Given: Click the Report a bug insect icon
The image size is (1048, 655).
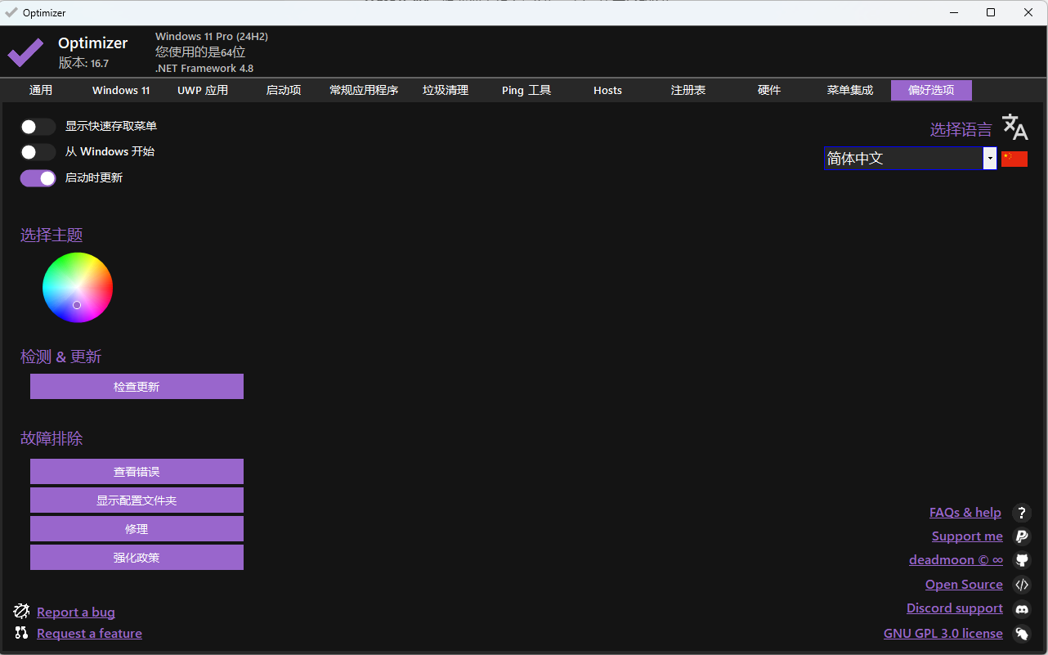Looking at the screenshot, I should point(21,611).
